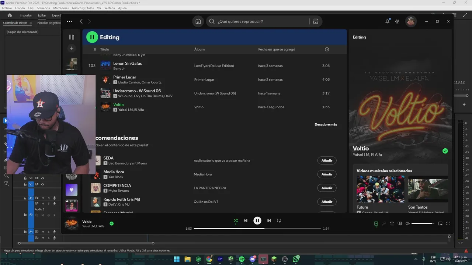Screen dimensions: 472x265
Task: Adjust the Spotify volume slider
Action: (423, 223)
